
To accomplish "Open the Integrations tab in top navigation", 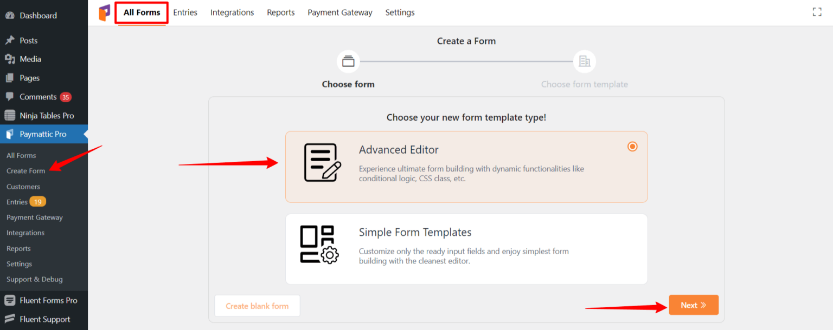I will click(232, 12).
